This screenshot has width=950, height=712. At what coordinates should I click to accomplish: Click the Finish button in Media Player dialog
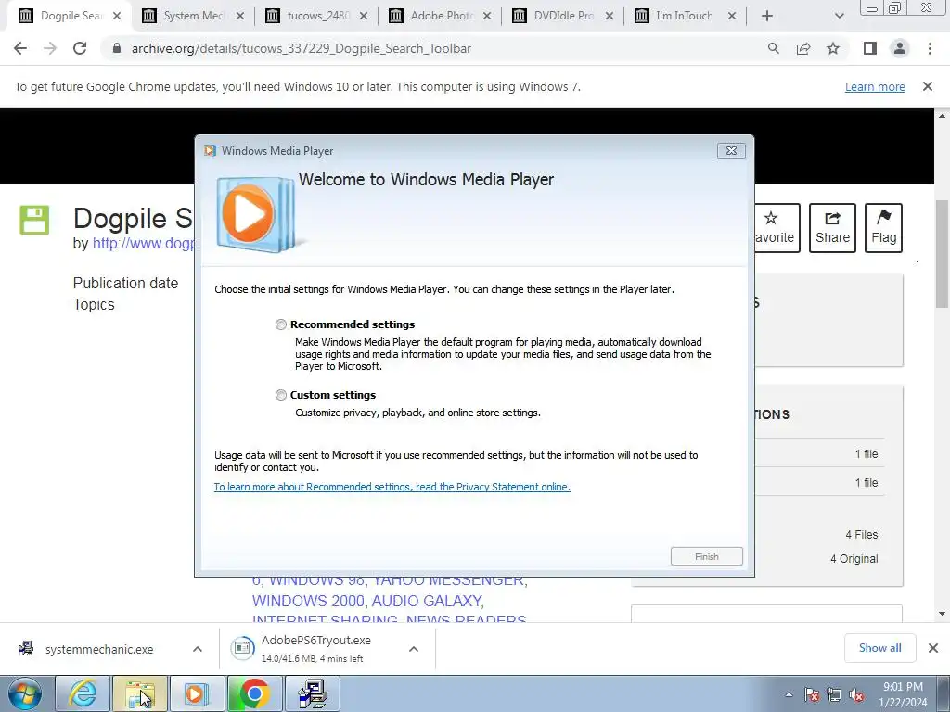(x=706, y=556)
